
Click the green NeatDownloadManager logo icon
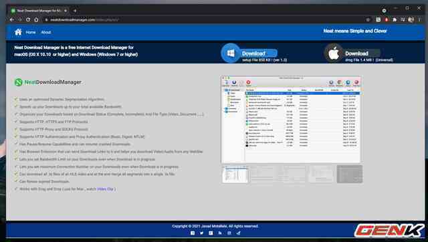coord(18,82)
